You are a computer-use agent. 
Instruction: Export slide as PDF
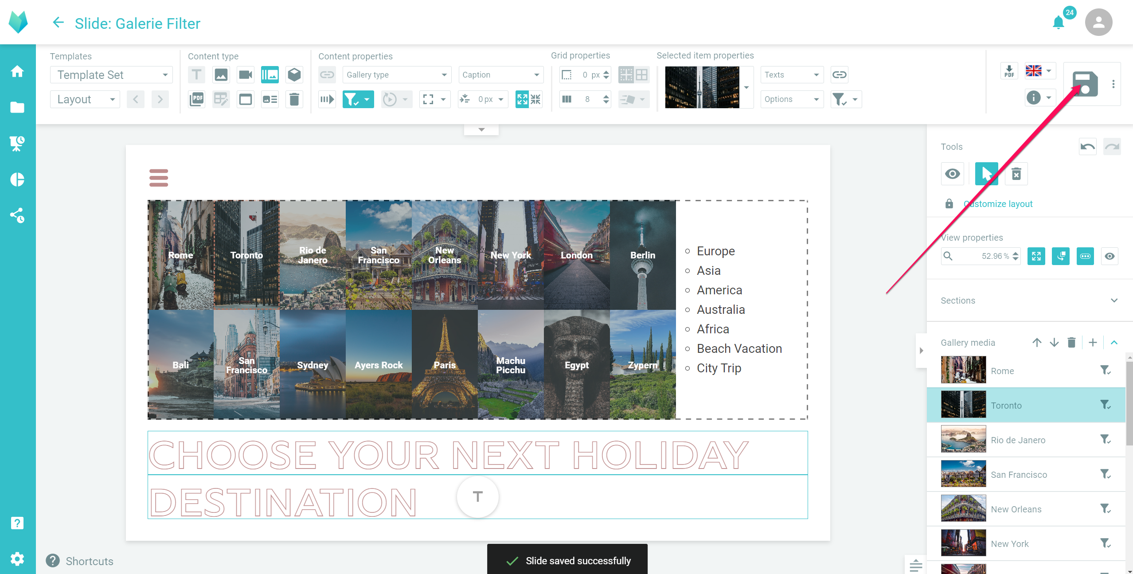coord(1009,71)
